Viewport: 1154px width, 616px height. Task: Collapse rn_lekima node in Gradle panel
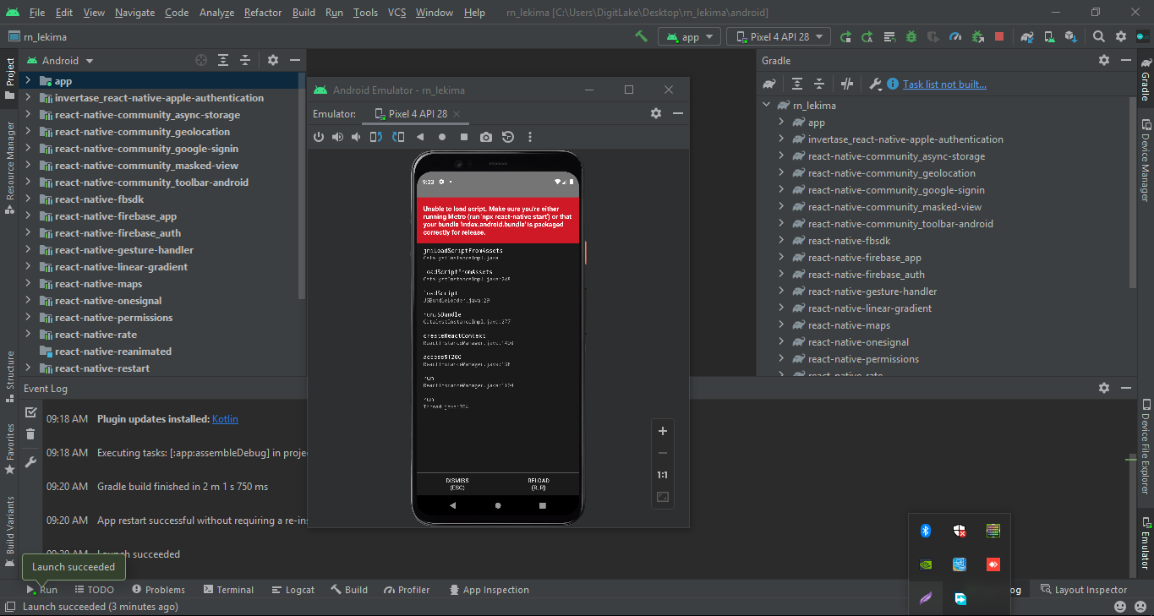[x=767, y=105]
